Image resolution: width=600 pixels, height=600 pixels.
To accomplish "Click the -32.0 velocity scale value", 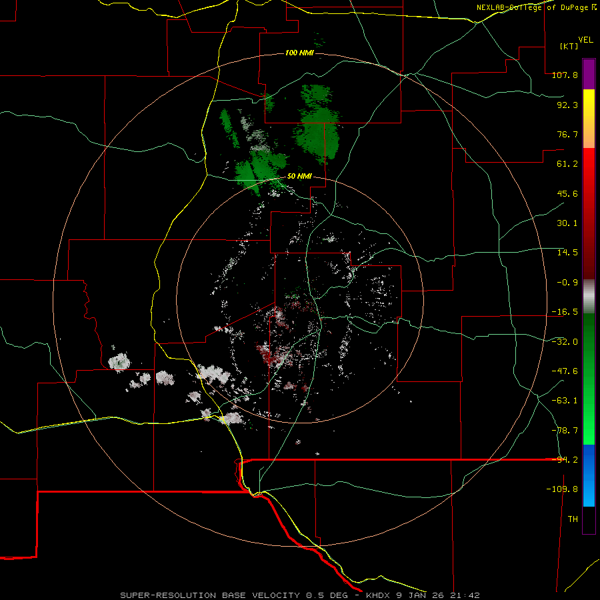I will pos(565,342).
